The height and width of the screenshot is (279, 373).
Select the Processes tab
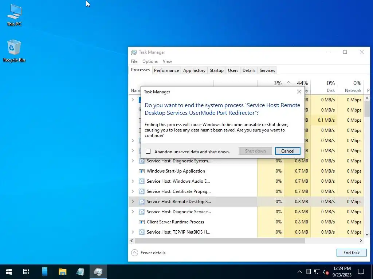coord(140,70)
